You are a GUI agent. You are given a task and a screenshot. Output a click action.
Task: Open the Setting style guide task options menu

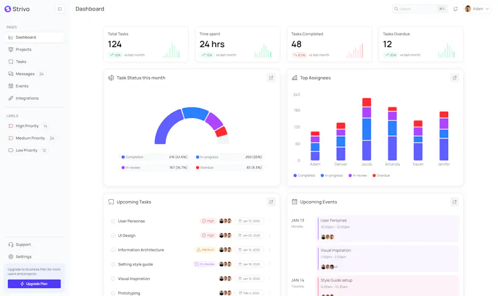[270, 264]
